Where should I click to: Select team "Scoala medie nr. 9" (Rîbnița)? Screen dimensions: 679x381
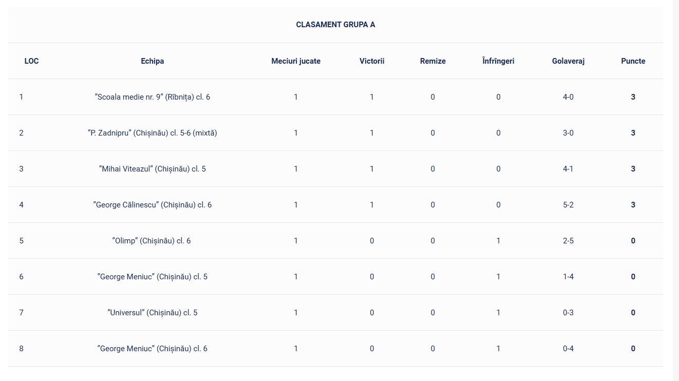(153, 97)
